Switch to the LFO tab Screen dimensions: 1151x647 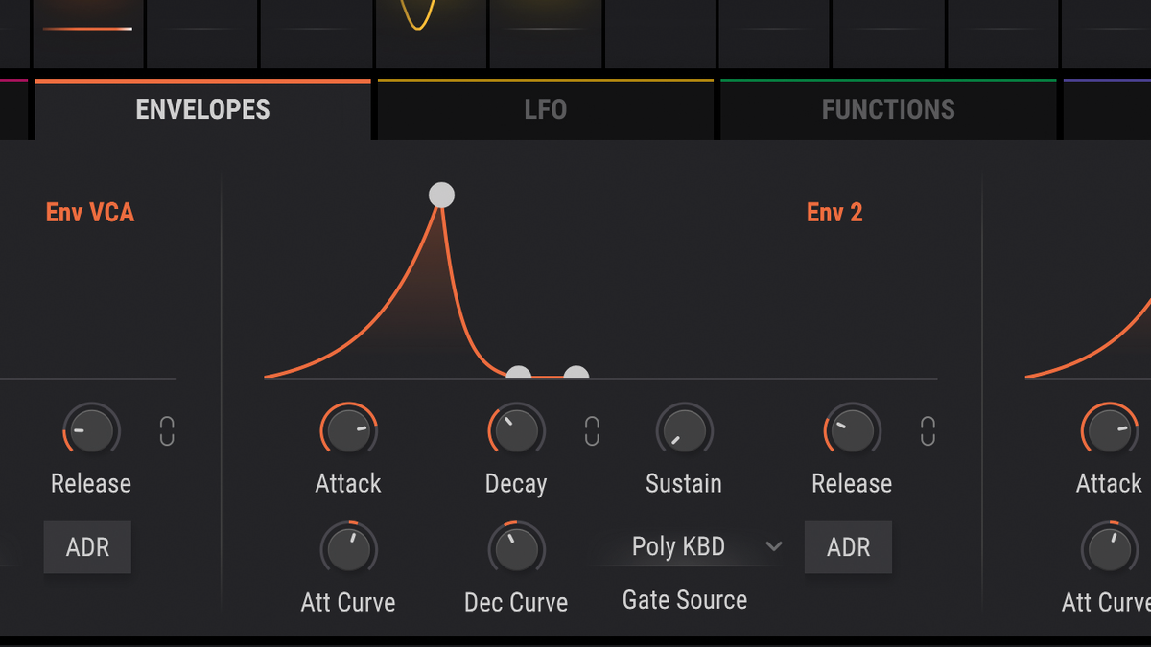pos(545,109)
